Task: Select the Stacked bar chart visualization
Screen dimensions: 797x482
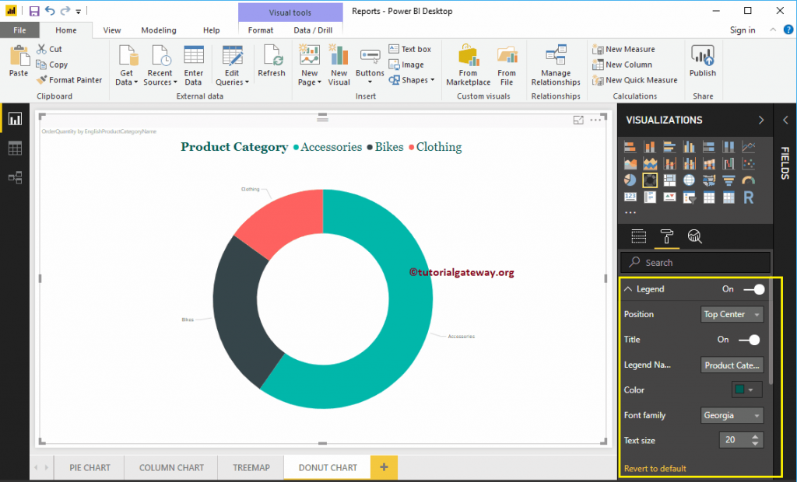Action: pyautogui.click(x=630, y=147)
